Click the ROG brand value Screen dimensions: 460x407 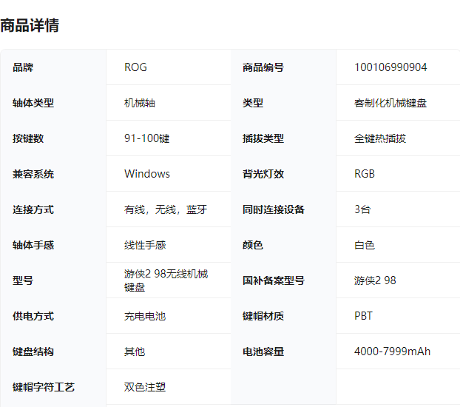click(x=135, y=67)
